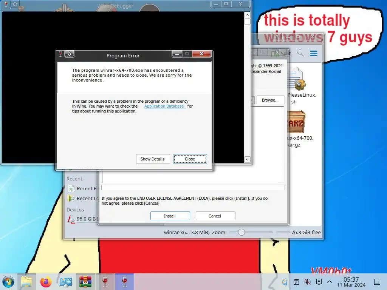Click Install in the WinRAR setup window

click(170, 216)
